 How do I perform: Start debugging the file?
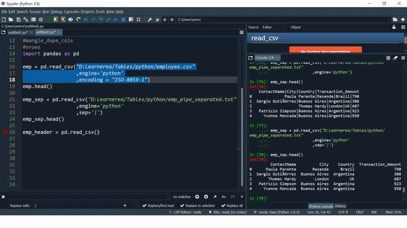coord(86,20)
